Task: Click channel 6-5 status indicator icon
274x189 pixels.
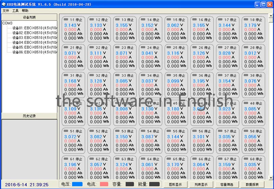Action: pyautogui.click(x=169, y=159)
